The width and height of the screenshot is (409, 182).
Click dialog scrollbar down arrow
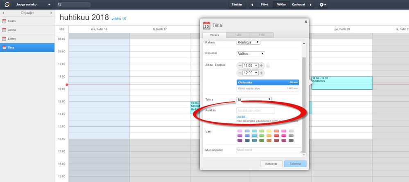point(304,155)
